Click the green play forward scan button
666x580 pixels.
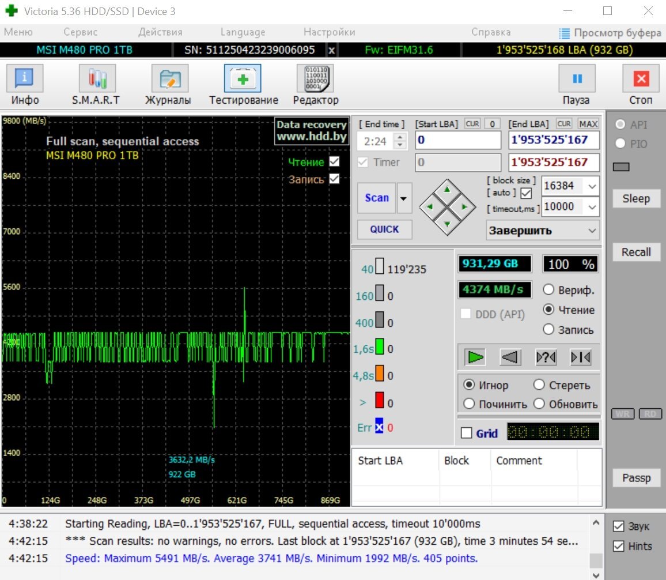[x=475, y=357]
